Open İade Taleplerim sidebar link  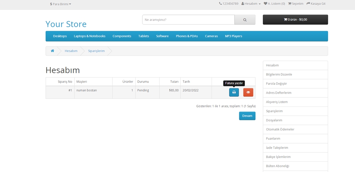click(x=295, y=148)
